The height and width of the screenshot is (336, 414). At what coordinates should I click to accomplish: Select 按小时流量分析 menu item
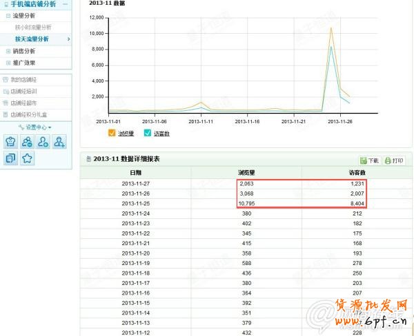(32, 28)
